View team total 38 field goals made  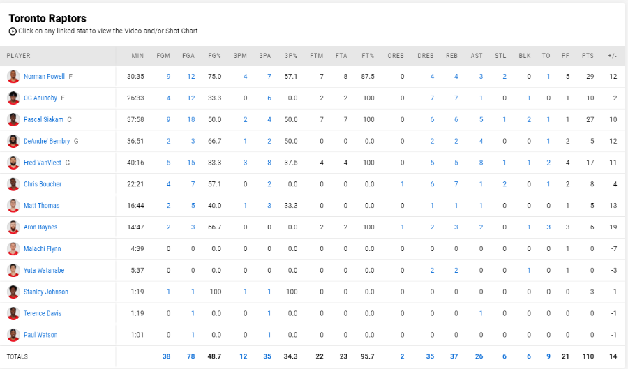point(166,356)
